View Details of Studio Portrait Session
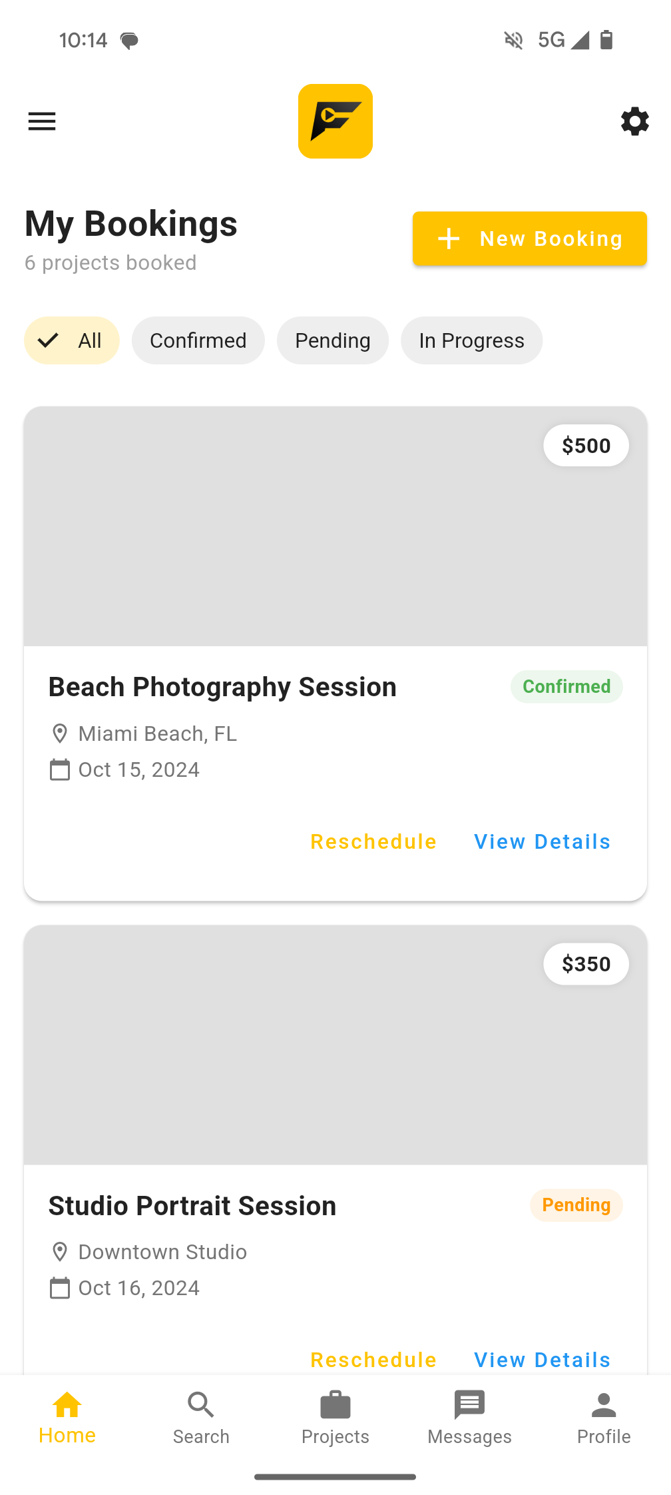Image resolution: width=671 pixels, height=1495 pixels. coord(542,1359)
